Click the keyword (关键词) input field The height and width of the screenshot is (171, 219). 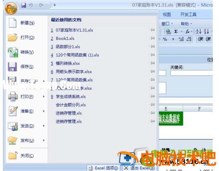[x=192, y=73]
